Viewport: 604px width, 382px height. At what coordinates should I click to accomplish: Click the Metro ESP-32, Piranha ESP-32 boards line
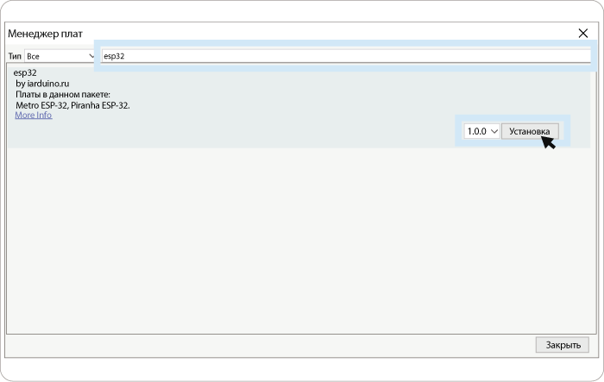(72, 105)
